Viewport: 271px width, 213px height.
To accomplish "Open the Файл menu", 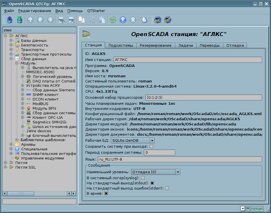I will click(9, 11).
